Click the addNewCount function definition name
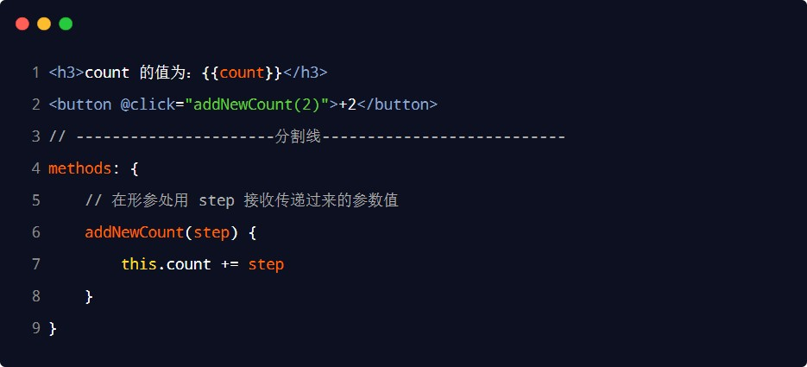The height and width of the screenshot is (367, 807). (135, 232)
